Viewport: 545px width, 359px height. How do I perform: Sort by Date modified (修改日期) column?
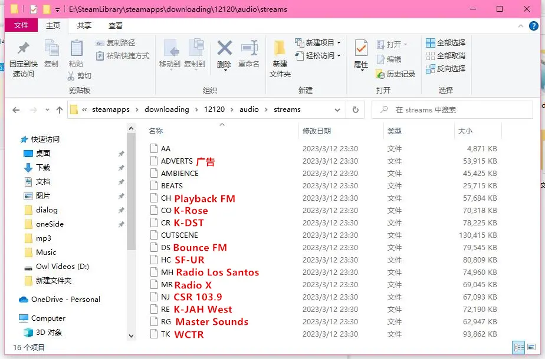317,131
